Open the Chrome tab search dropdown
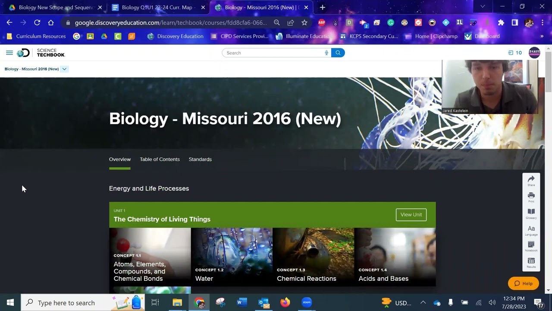 (x=483, y=6)
